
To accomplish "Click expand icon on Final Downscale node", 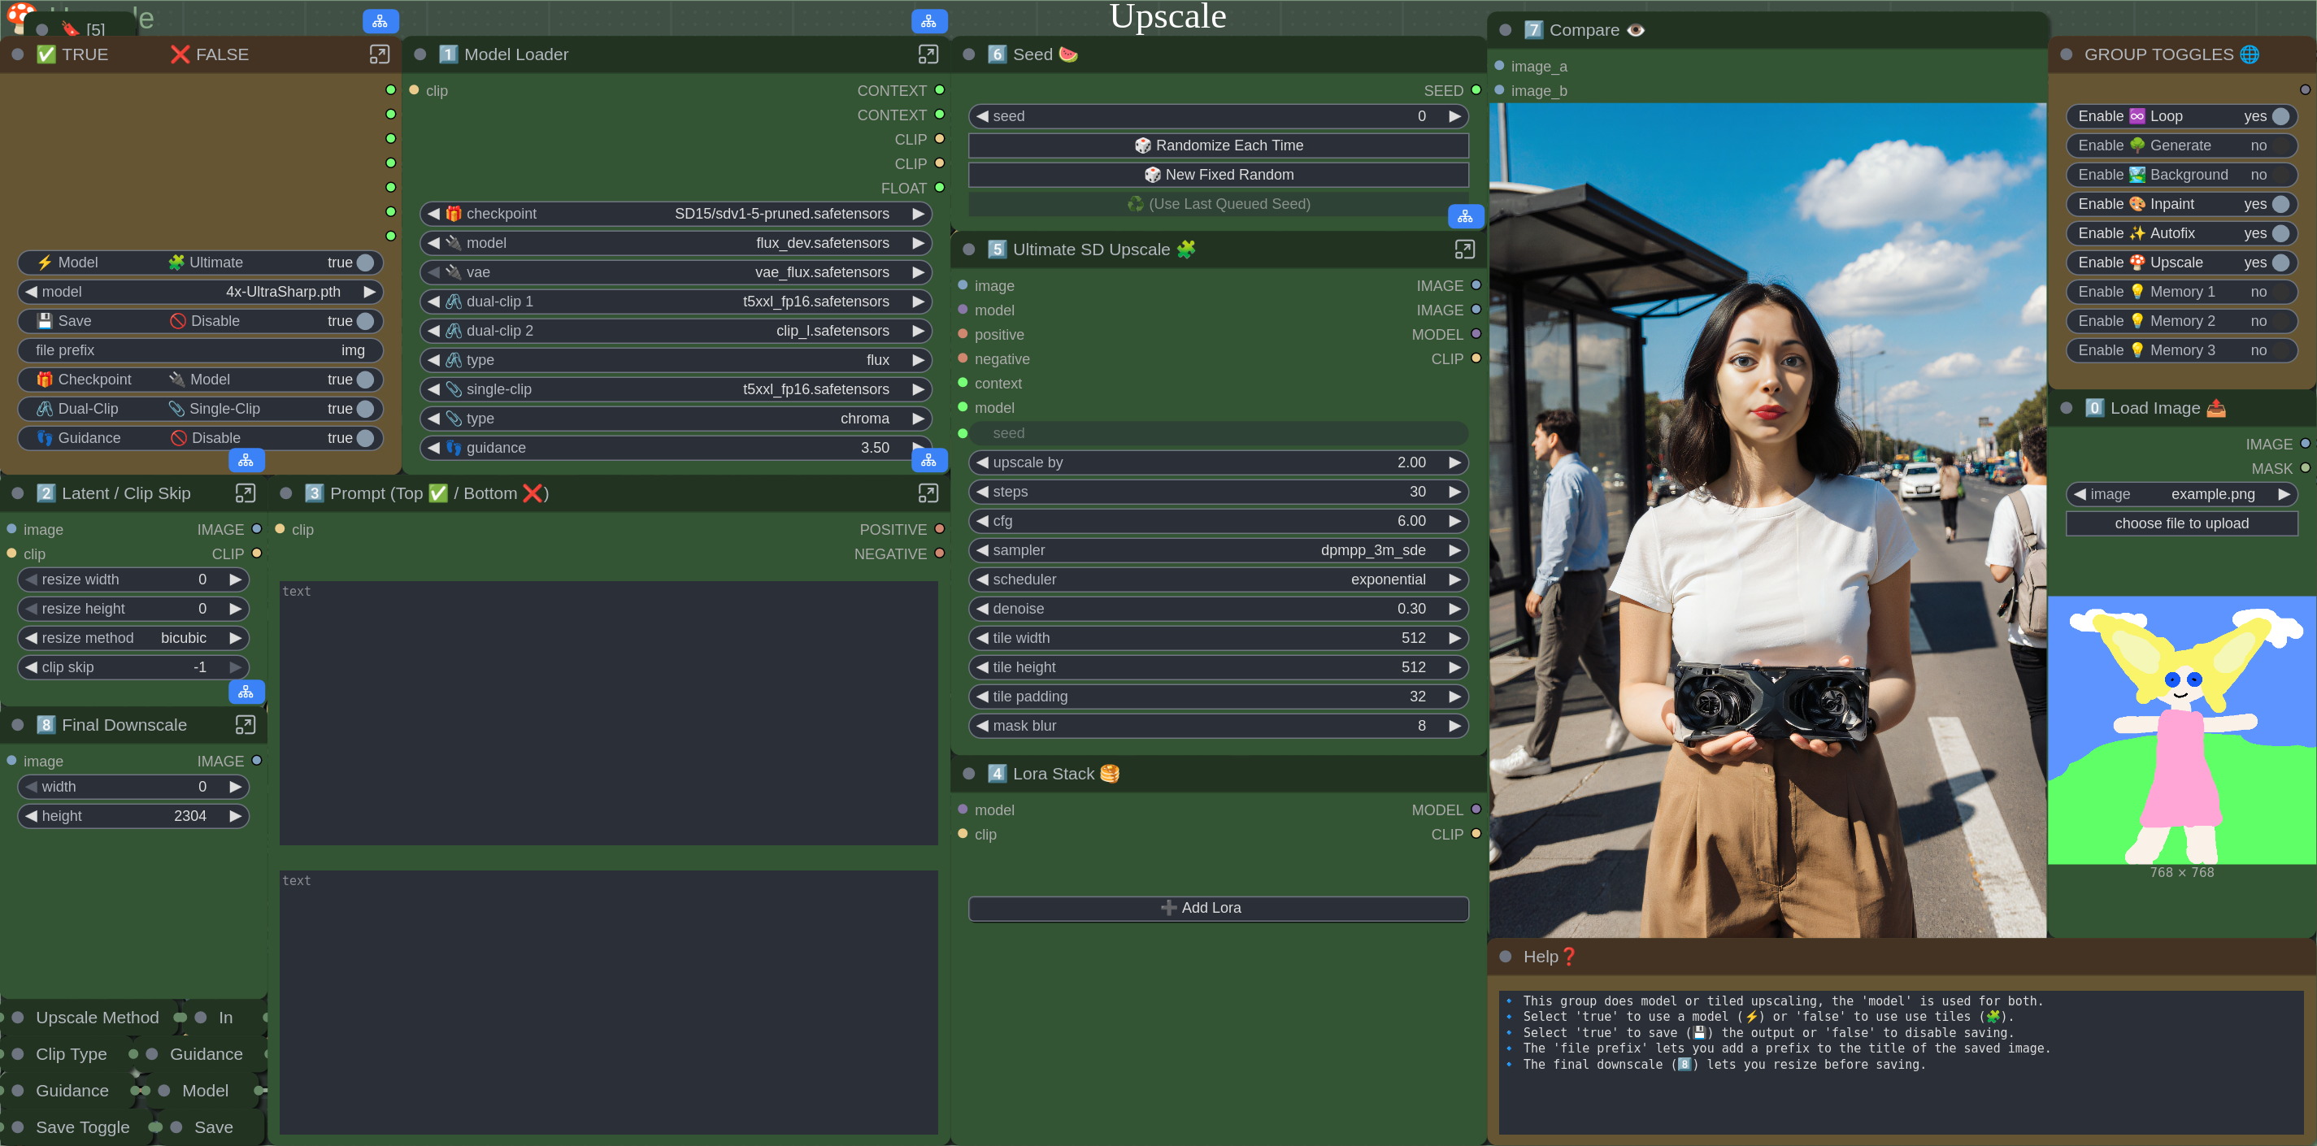I will (x=245, y=725).
